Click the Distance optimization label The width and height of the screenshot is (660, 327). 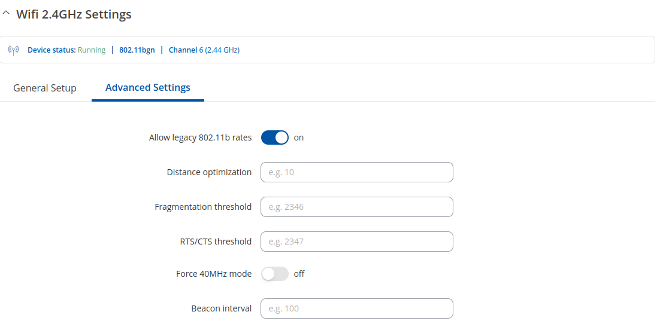pyautogui.click(x=209, y=172)
